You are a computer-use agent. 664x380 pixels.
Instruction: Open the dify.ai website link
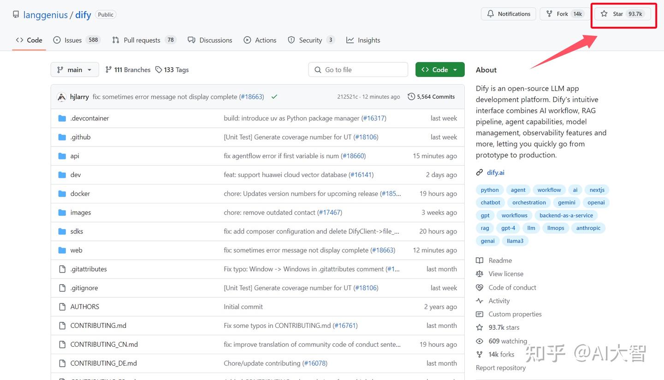click(495, 172)
